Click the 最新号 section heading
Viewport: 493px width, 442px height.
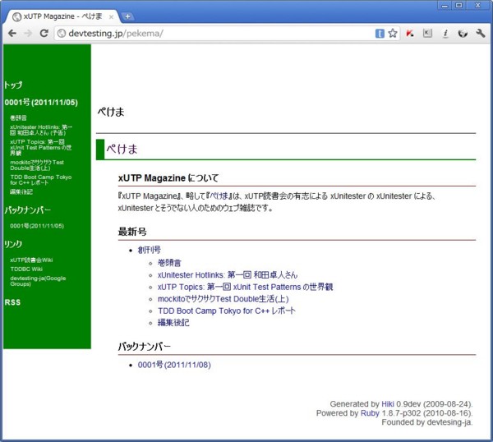click(132, 232)
